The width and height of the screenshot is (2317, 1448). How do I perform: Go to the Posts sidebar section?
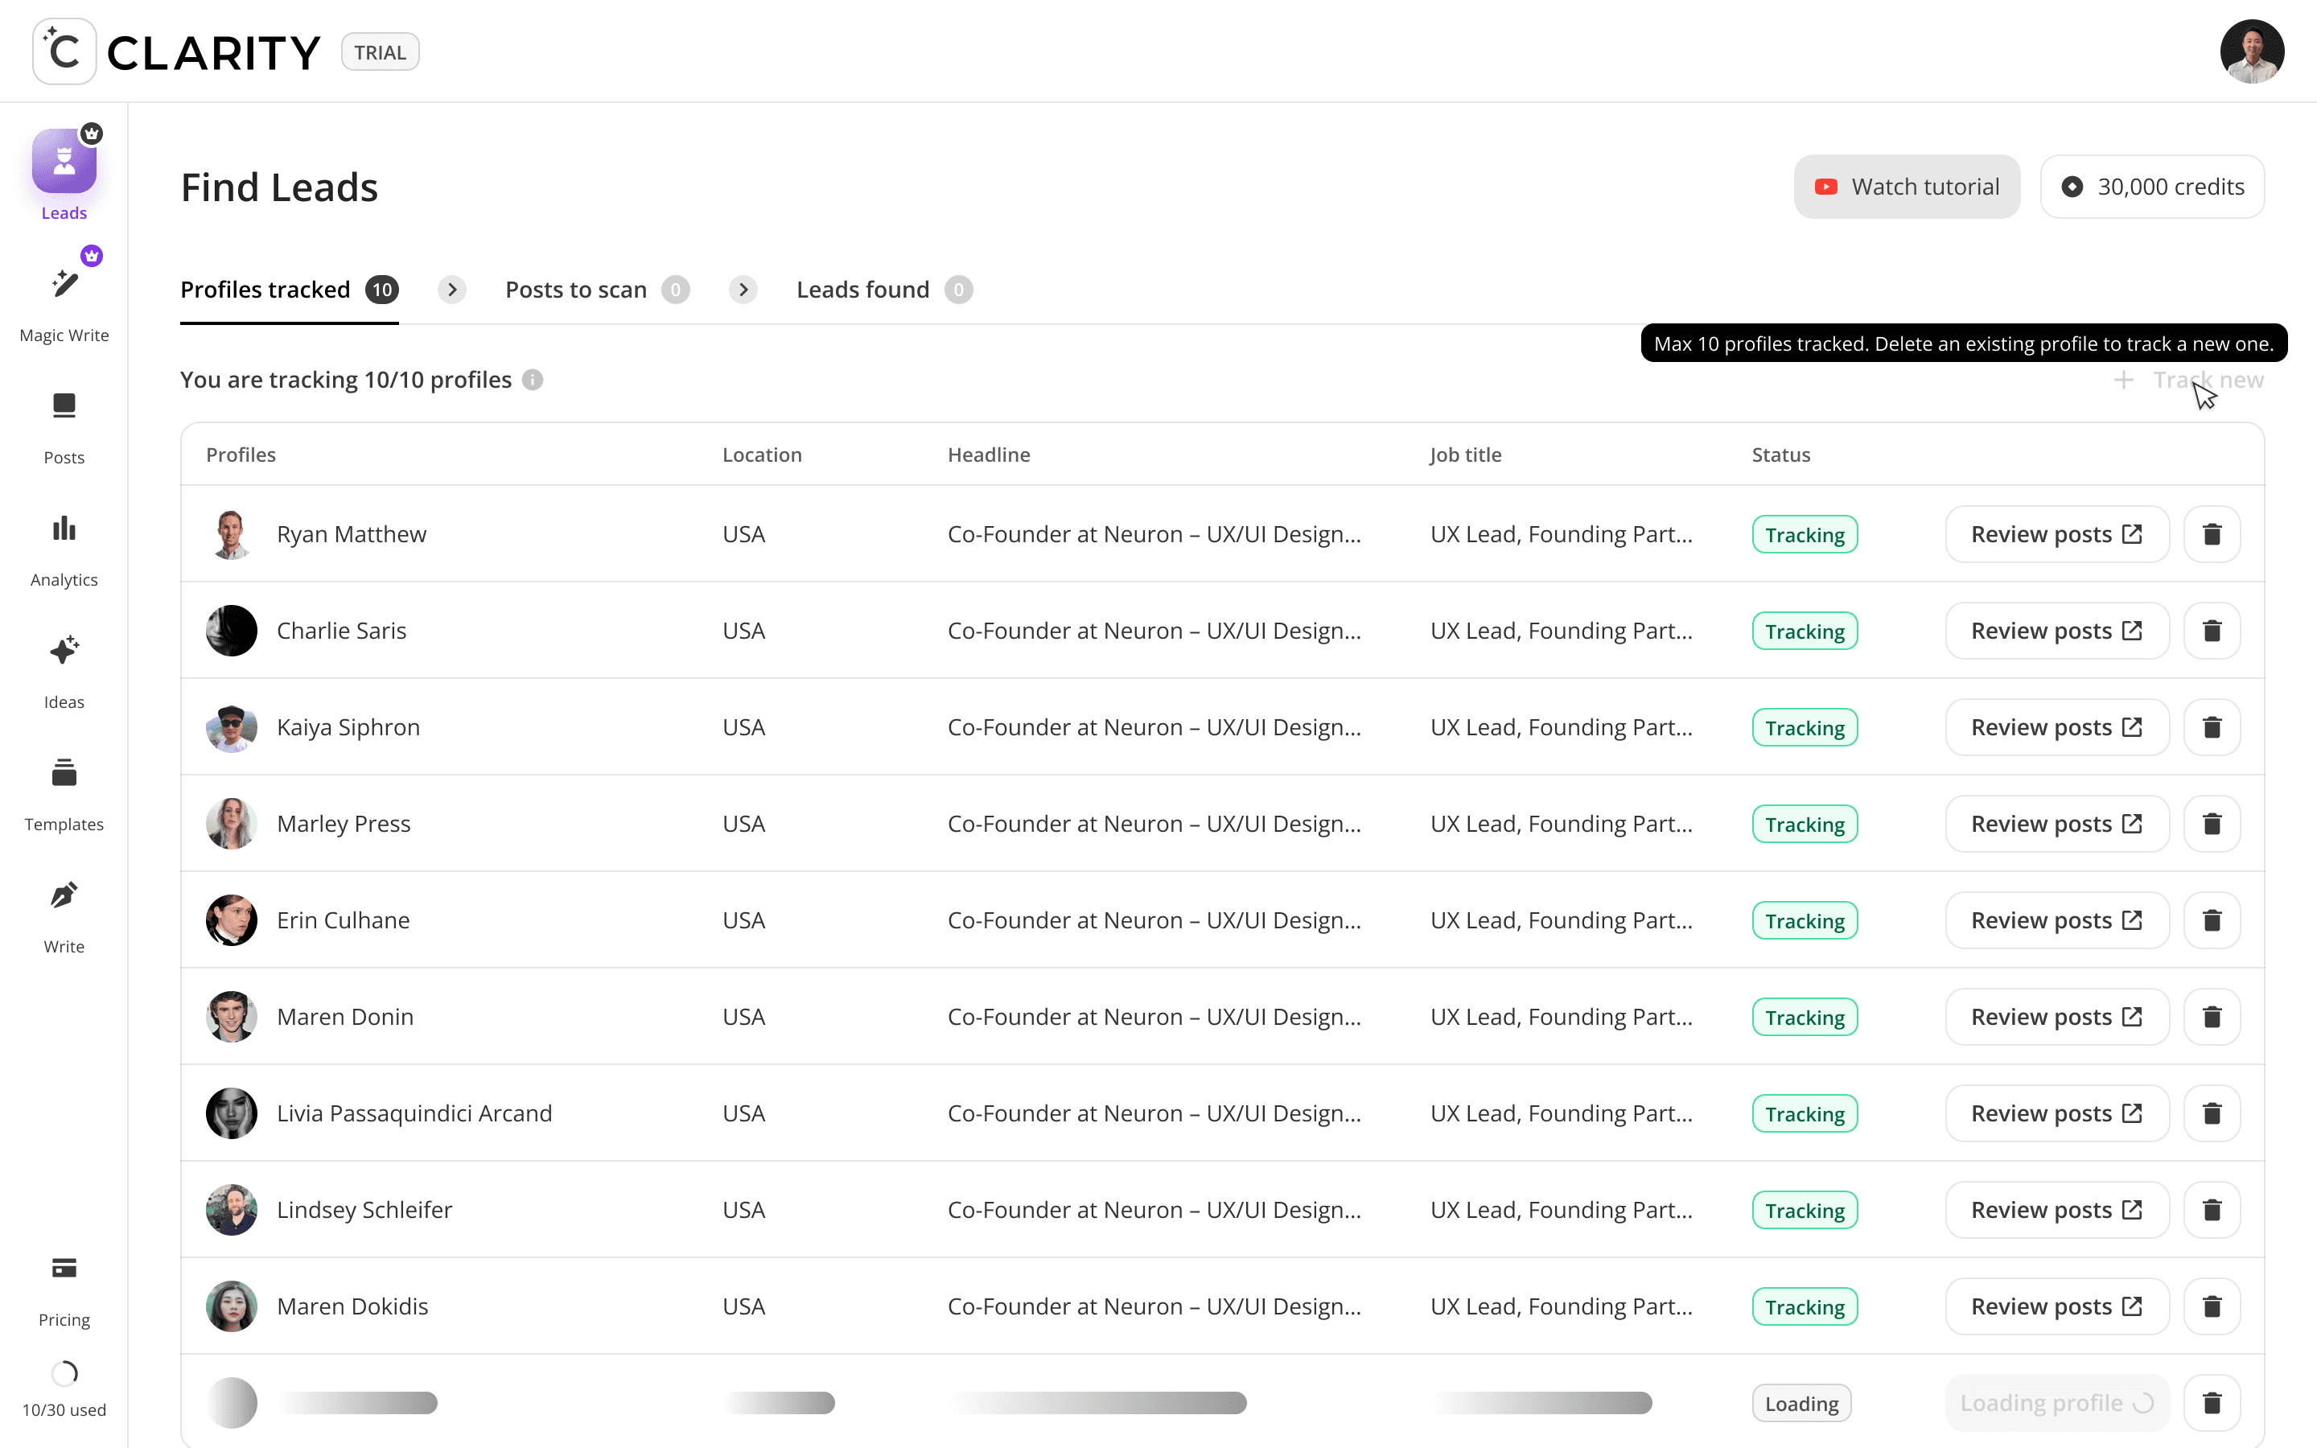tap(64, 406)
